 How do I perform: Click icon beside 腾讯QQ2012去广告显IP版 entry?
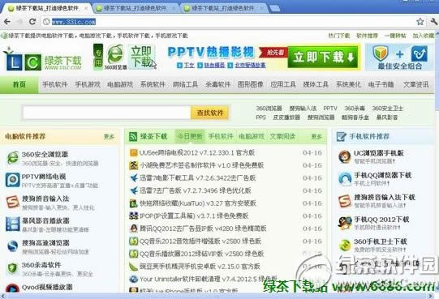coord(134,229)
